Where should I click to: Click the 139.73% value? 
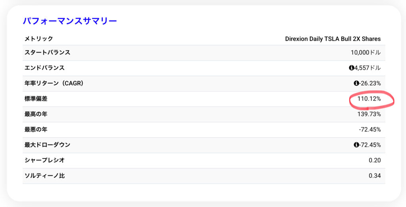(x=369, y=114)
